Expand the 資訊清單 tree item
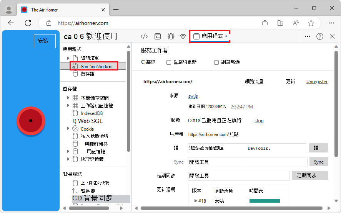The height and width of the screenshot is (213, 341). pos(68,58)
